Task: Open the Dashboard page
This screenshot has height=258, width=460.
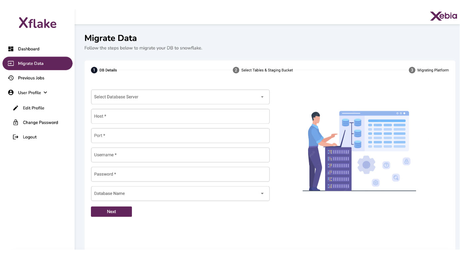Action: pos(29,49)
